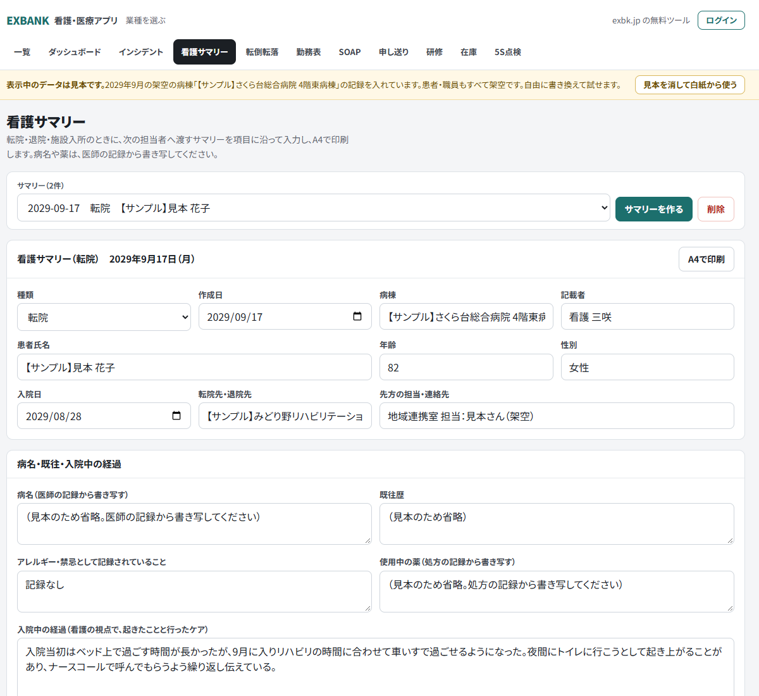Screen dimensions: 759x696
Task: Open the 5S点検 tab
Action: point(508,52)
